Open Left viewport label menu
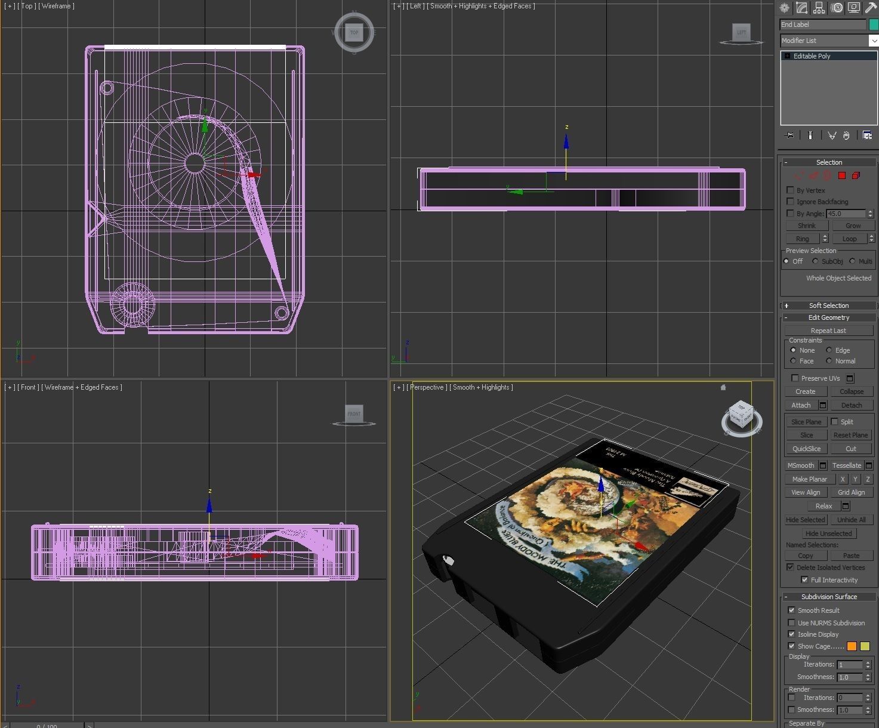The width and height of the screenshot is (879, 728). [416, 6]
